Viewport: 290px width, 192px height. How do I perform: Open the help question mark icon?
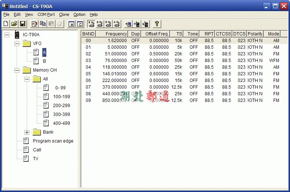tap(157, 24)
